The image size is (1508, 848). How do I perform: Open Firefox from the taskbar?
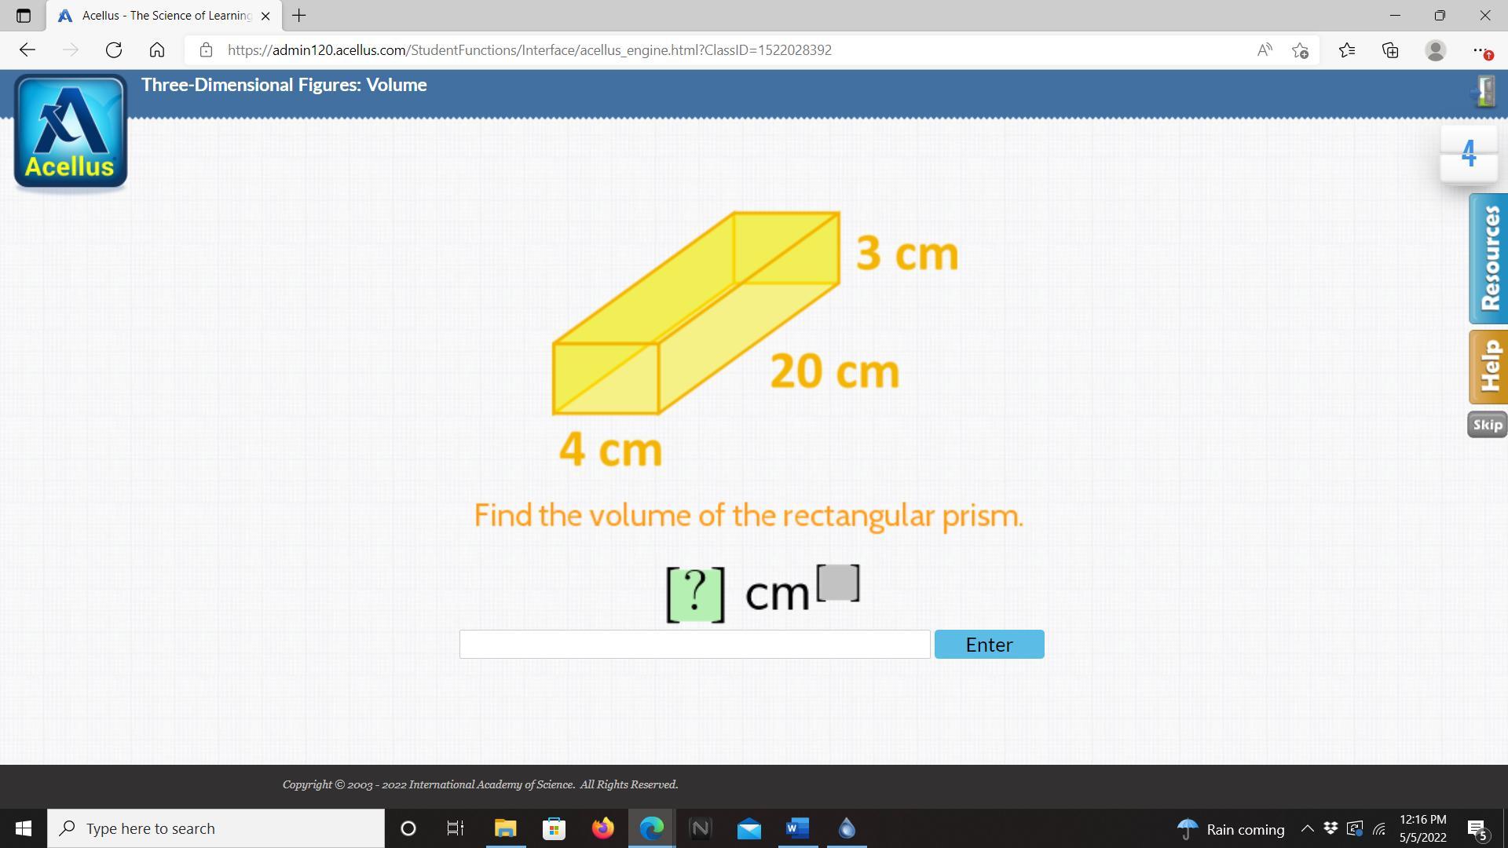(603, 828)
